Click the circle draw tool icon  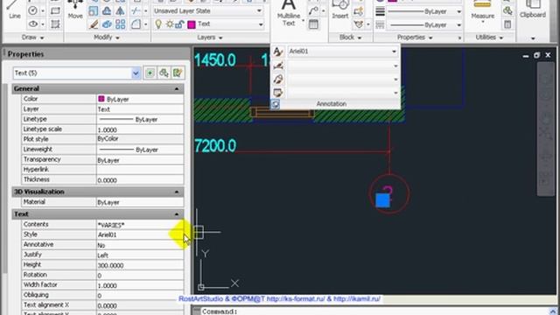click(x=32, y=10)
